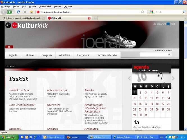The height and width of the screenshot is (140, 187).
Task: Open the Musika section link
Action: coord(89,90)
